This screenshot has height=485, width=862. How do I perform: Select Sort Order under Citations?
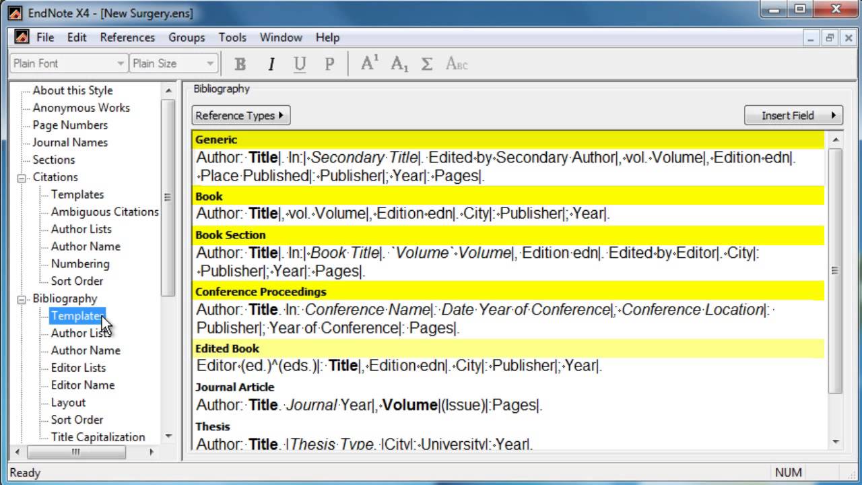[77, 282]
